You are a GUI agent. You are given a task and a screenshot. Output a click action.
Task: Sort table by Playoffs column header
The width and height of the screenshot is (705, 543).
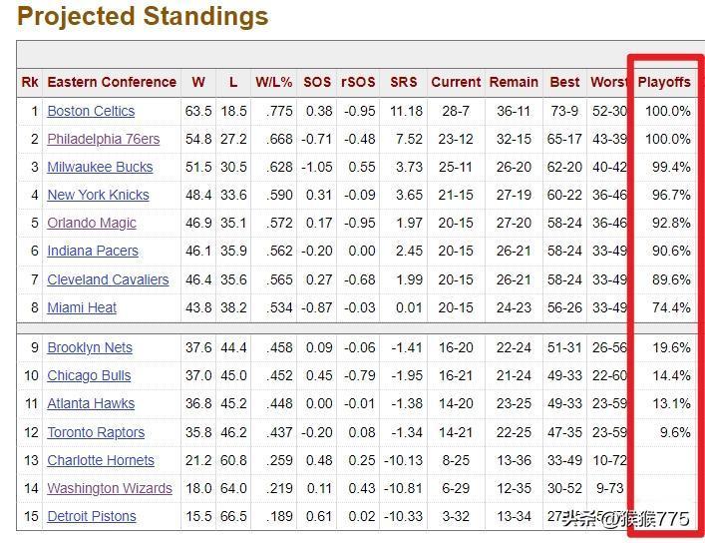(x=664, y=82)
